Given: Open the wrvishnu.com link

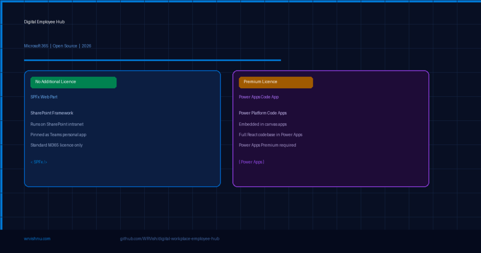Looking at the screenshot, I should (37, 238).
